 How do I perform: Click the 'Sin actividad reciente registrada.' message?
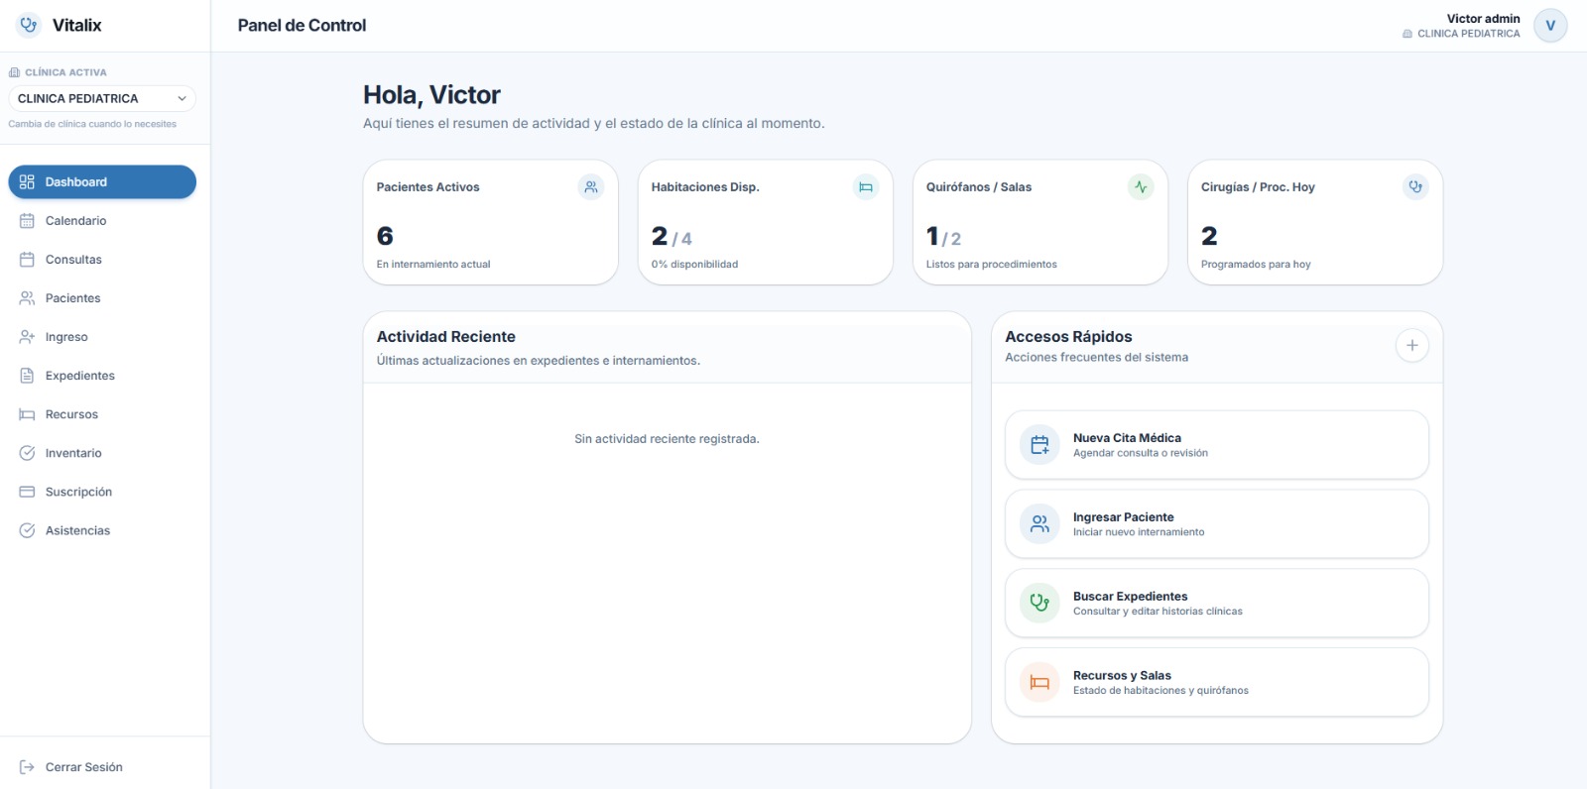click(x=667, y=439)
